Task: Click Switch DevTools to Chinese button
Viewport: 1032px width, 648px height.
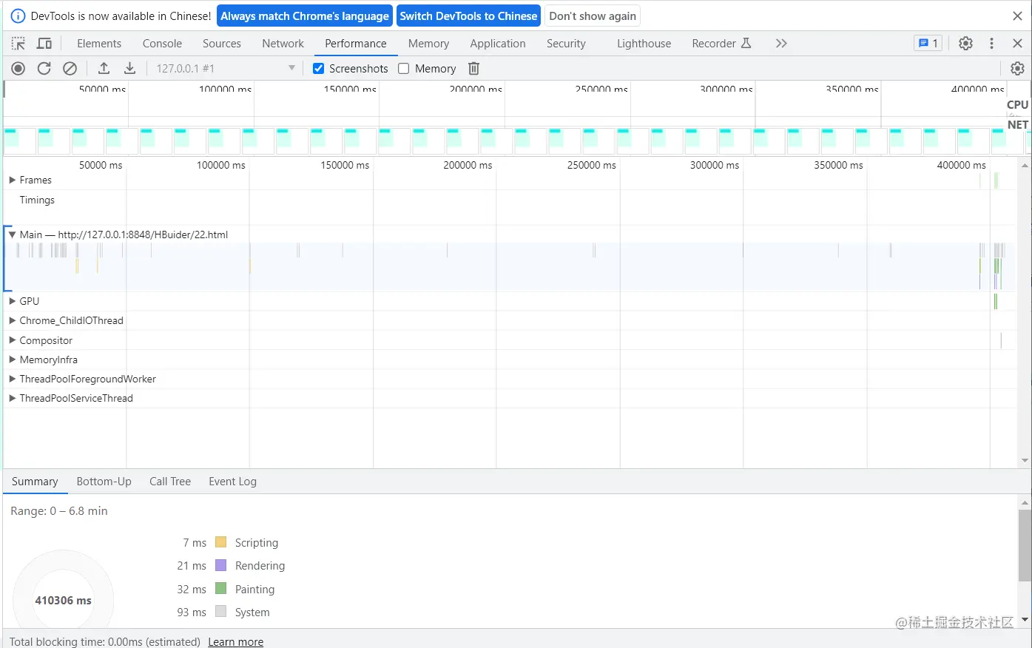Action: [x=469, y=16]
